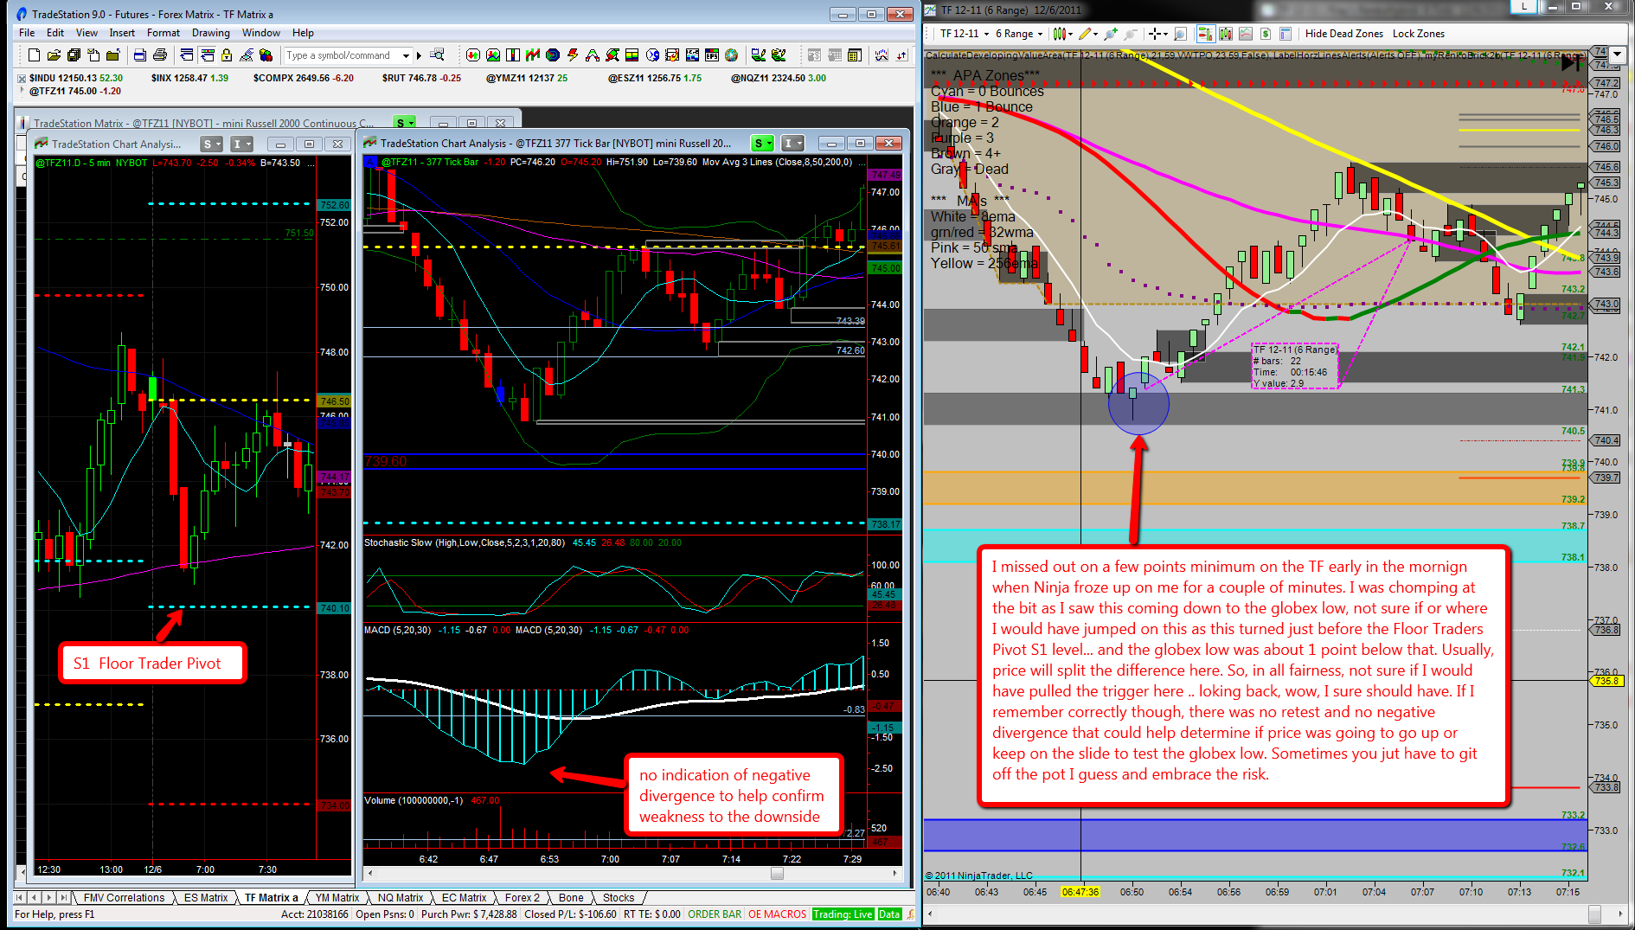This screenshot has height=930, width=1635.
Task: Click the zoom-in magnifier with plus in NinjaTrader
Action: tap(1111, 34)
